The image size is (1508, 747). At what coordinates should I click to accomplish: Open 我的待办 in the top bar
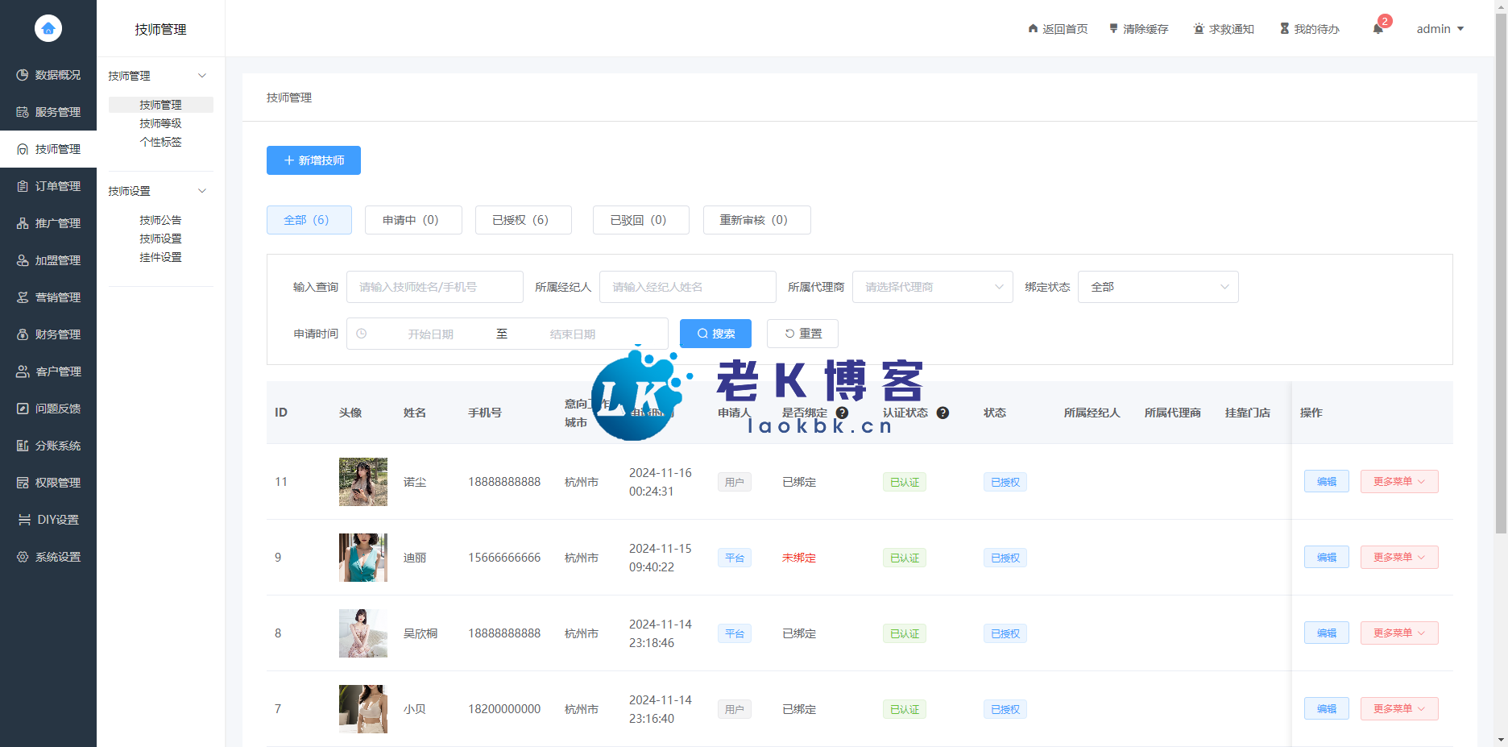[1309, 29]
